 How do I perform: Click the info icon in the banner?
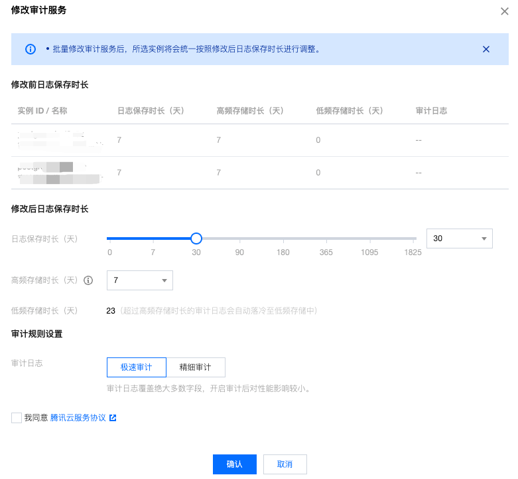click(x=30, y=49)
